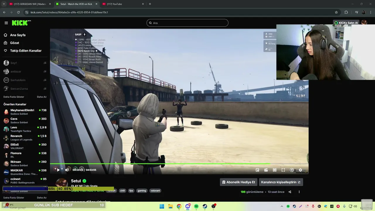Viewport: 375px width, 211px height.
Task: Open EllEsS VALORANT channel
Action: click(x=25, y=146)
